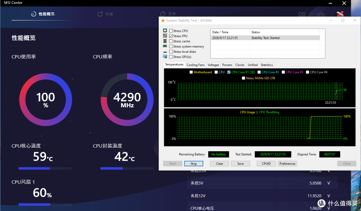The image size is (361, 211).
Task: Stop the stability test
Action: [x=194, y=164]
